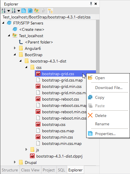Select bootstrap.css.map file
130x174 pixels.
click(58, 131)
